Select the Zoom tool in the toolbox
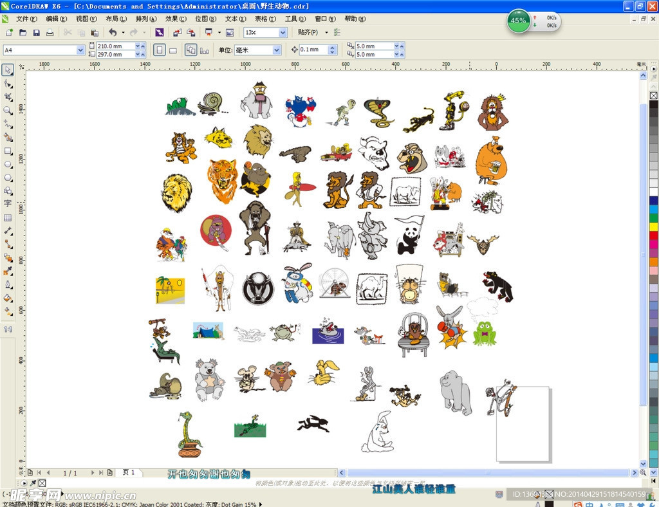This screenshot has height=507, width=659. coord(8,111)
